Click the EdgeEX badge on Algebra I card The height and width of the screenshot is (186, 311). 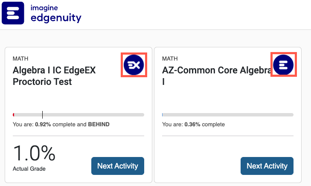pos(134,65)
